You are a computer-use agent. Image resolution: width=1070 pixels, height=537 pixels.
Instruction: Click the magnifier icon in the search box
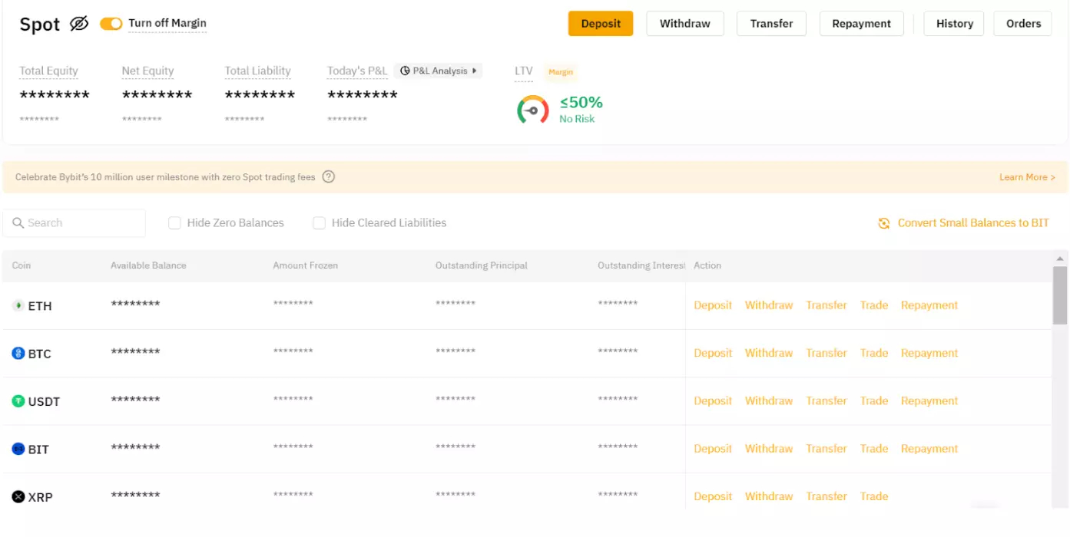click(18, 222)
